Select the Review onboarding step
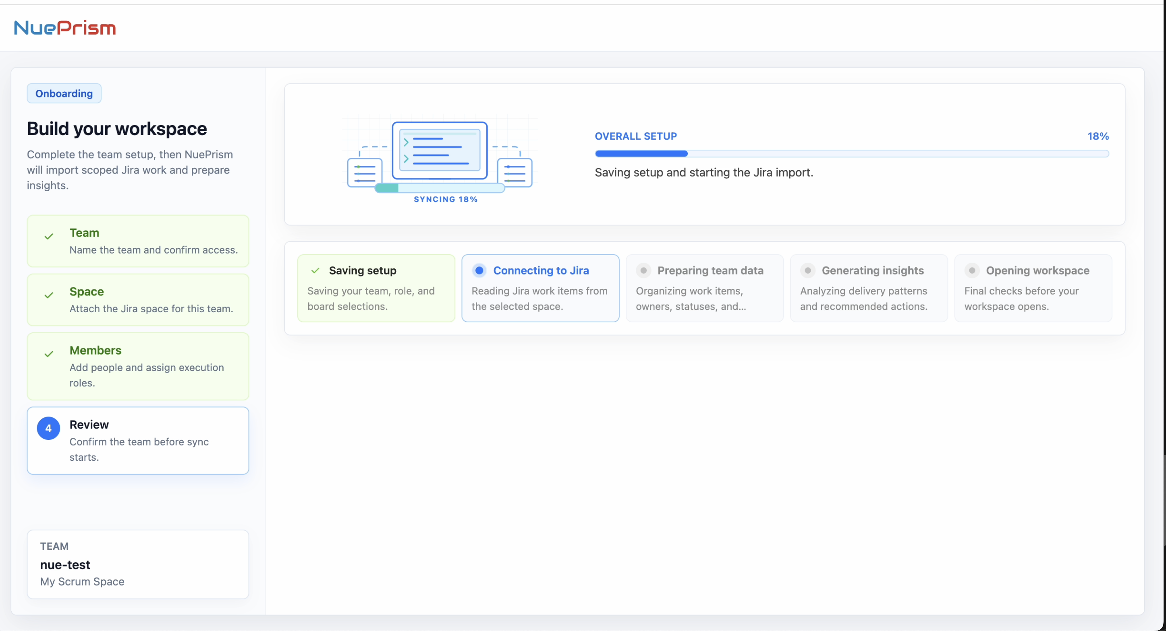 tap(138, 440)
